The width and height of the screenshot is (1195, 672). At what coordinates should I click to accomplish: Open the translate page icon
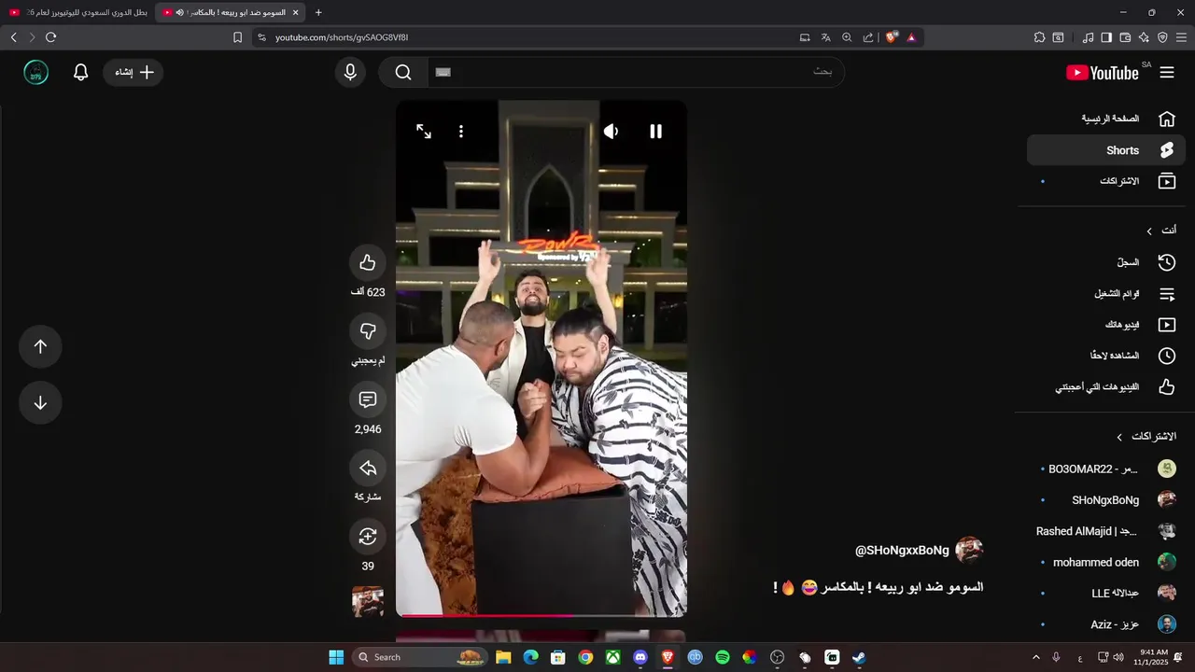pyautogui.click(x=825, y=37)
